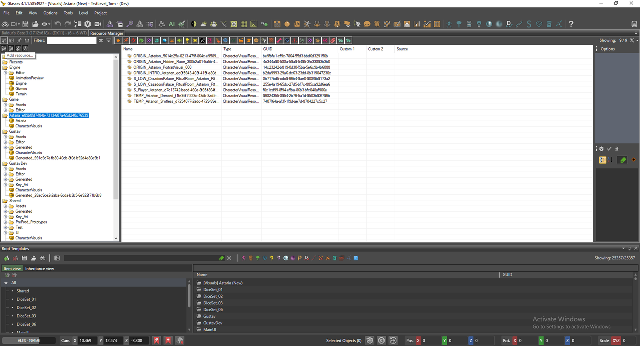The image size is (640, 346).
Task: Open the help question mark icon
Action: point(571,24)
